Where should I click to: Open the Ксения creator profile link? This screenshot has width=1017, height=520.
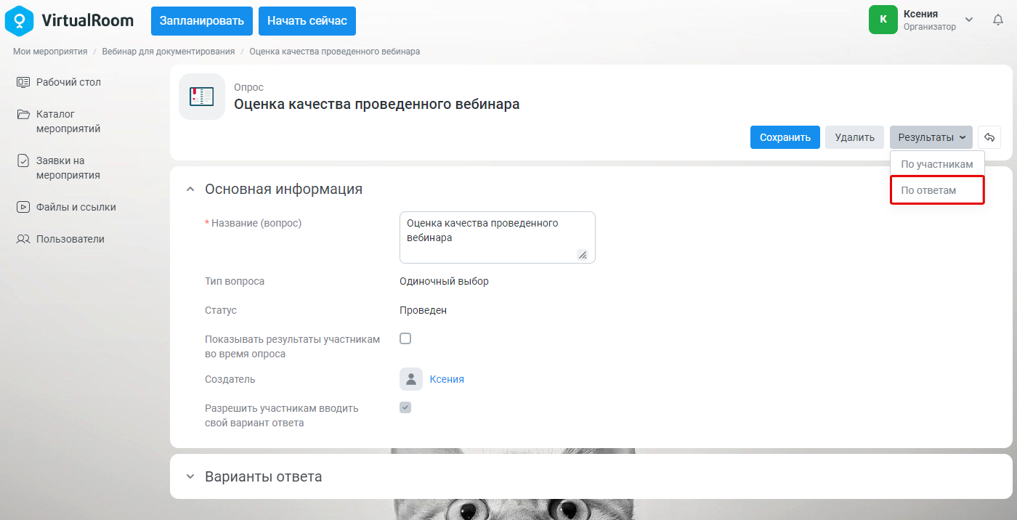point(447,379)
